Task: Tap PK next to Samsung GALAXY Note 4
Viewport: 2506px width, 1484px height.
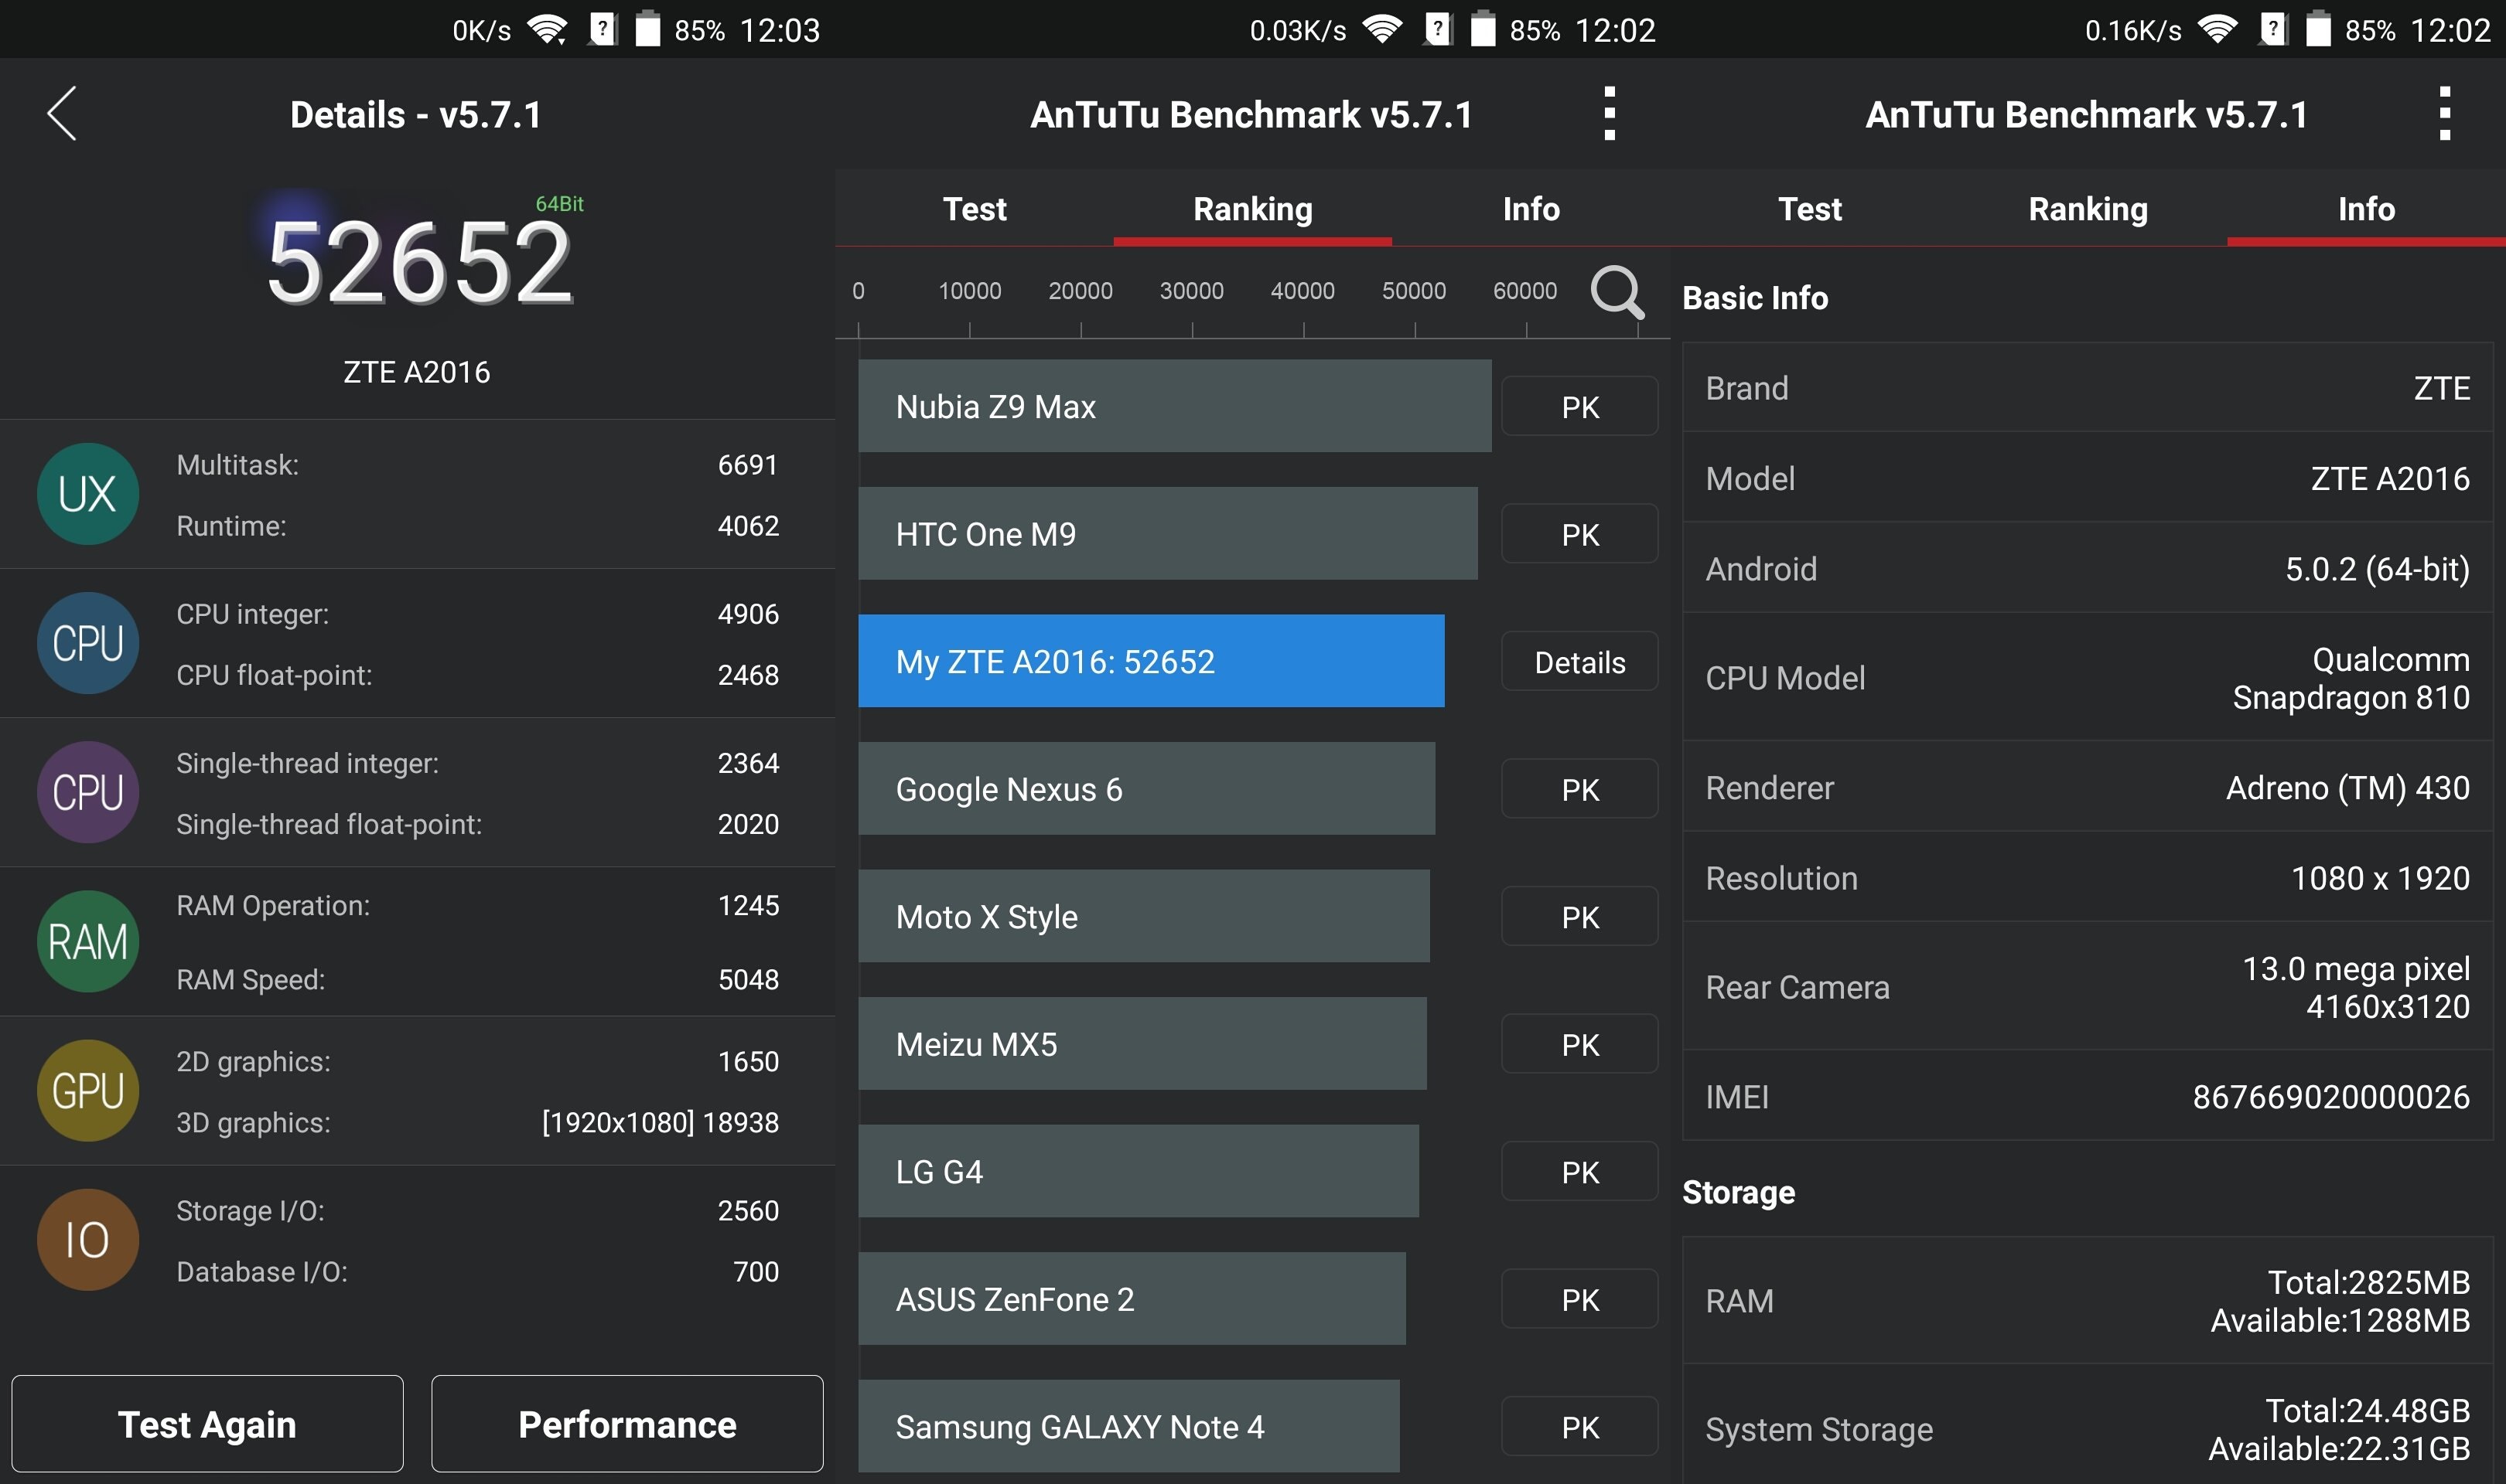Action: (1579, 1426)
